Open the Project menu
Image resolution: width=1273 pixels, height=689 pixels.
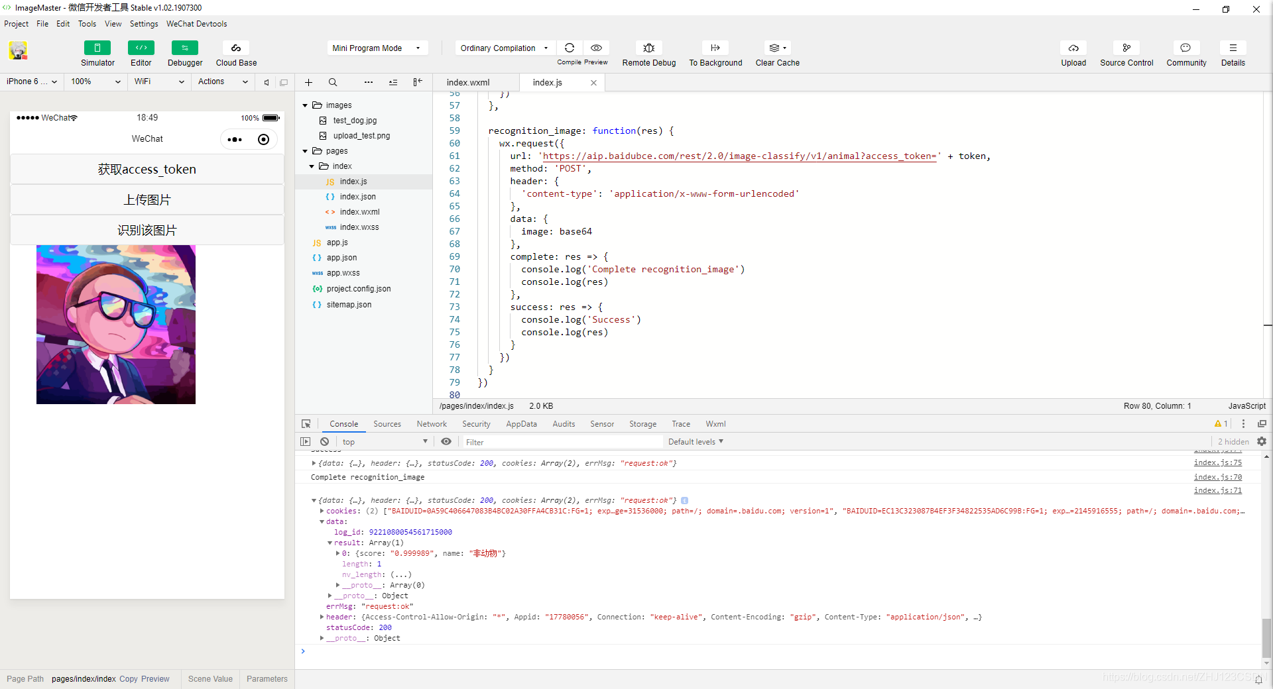click(x=16, y=24)
